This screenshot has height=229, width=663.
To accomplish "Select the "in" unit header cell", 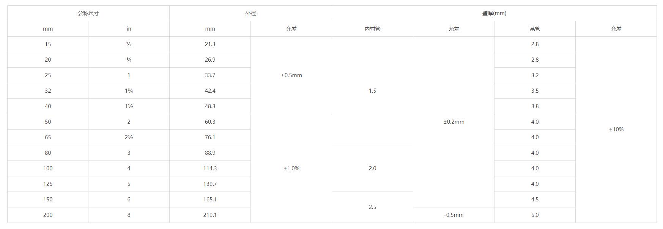I will (x=129, y=29).
